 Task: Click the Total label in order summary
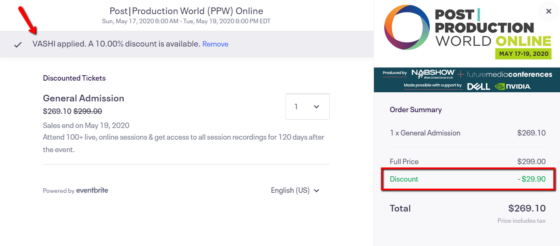click(400, 208)
